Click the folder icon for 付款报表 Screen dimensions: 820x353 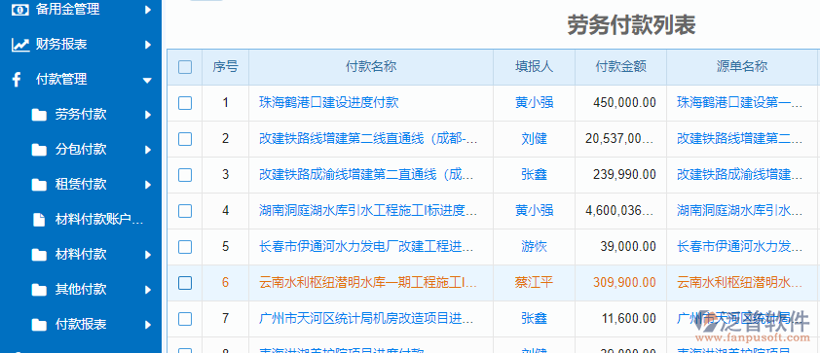coord(39,325)
